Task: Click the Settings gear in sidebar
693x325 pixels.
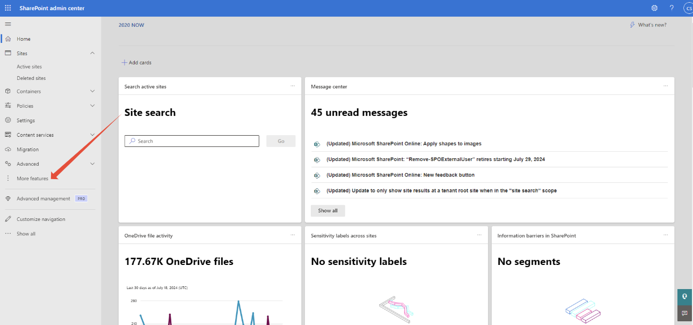Action: pos(8,120)
